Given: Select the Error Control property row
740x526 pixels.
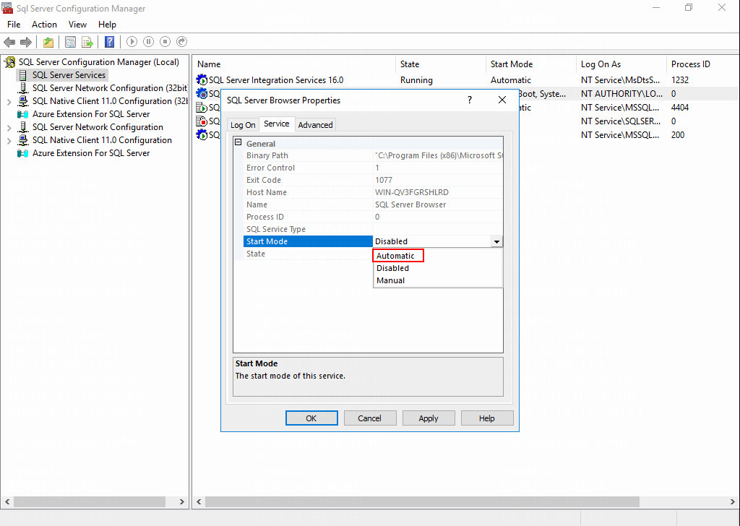Looking at the screenshot, I should pos(373,168).
